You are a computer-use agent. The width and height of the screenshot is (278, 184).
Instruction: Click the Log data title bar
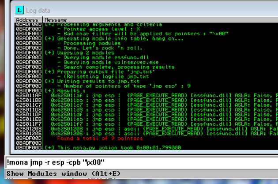[132, 10]
